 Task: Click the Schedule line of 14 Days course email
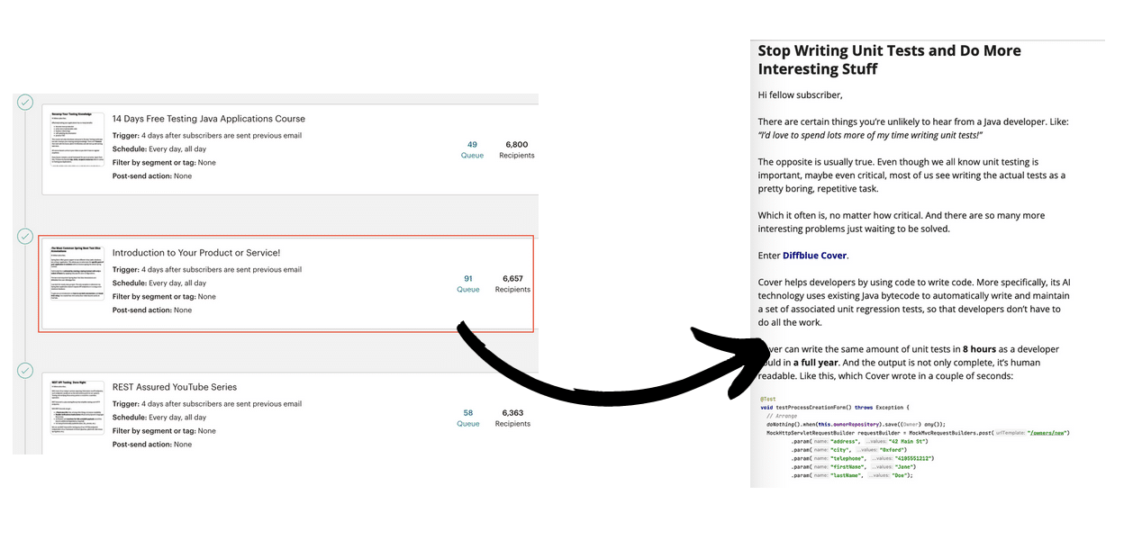tap(159, 148)
